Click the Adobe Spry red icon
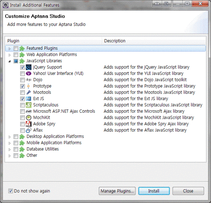Screen dimensions: 211x203 click(x=28, y=124)
